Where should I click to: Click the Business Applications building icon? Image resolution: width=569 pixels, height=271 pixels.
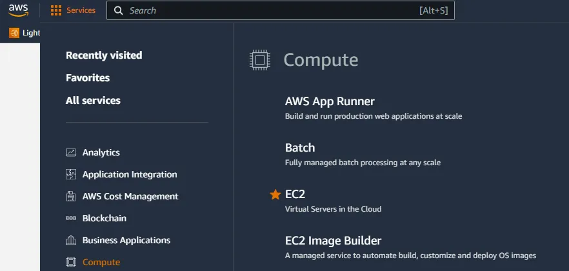(71, 240)
